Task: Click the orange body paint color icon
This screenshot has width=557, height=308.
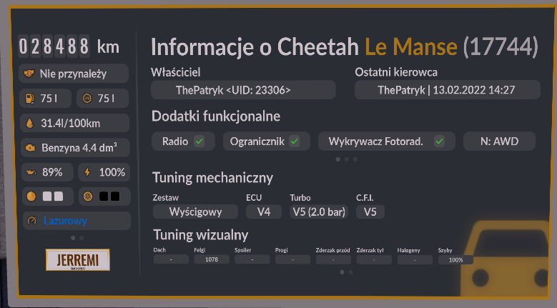Action: [x=31, y=197]
